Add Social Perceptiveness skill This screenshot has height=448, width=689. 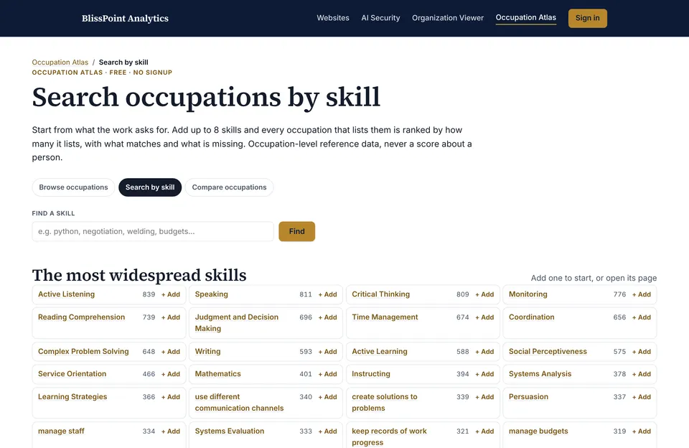click(642, 352)
